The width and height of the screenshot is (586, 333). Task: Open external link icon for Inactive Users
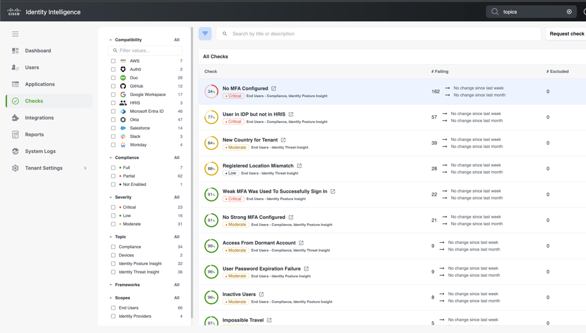[x=261, y=294]
